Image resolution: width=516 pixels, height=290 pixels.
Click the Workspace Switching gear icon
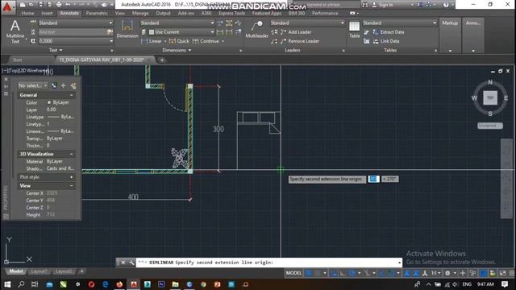point(447,273)
